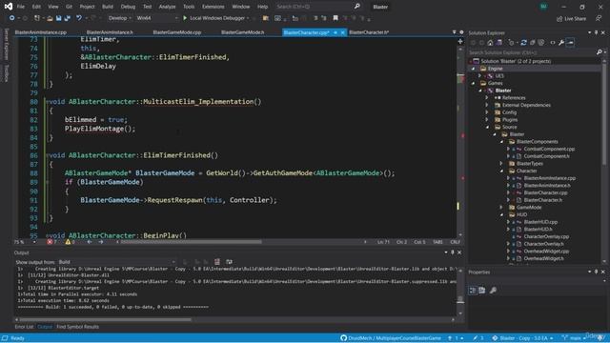
Task: Collapse the HUD folder
Action: pos(502,214)
